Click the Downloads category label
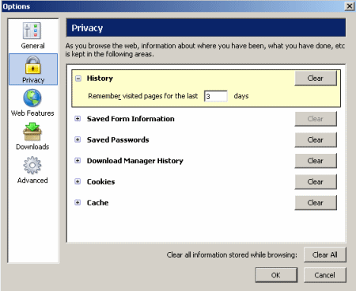This screenshot has height=291, width=356. [x=32, y=147]
